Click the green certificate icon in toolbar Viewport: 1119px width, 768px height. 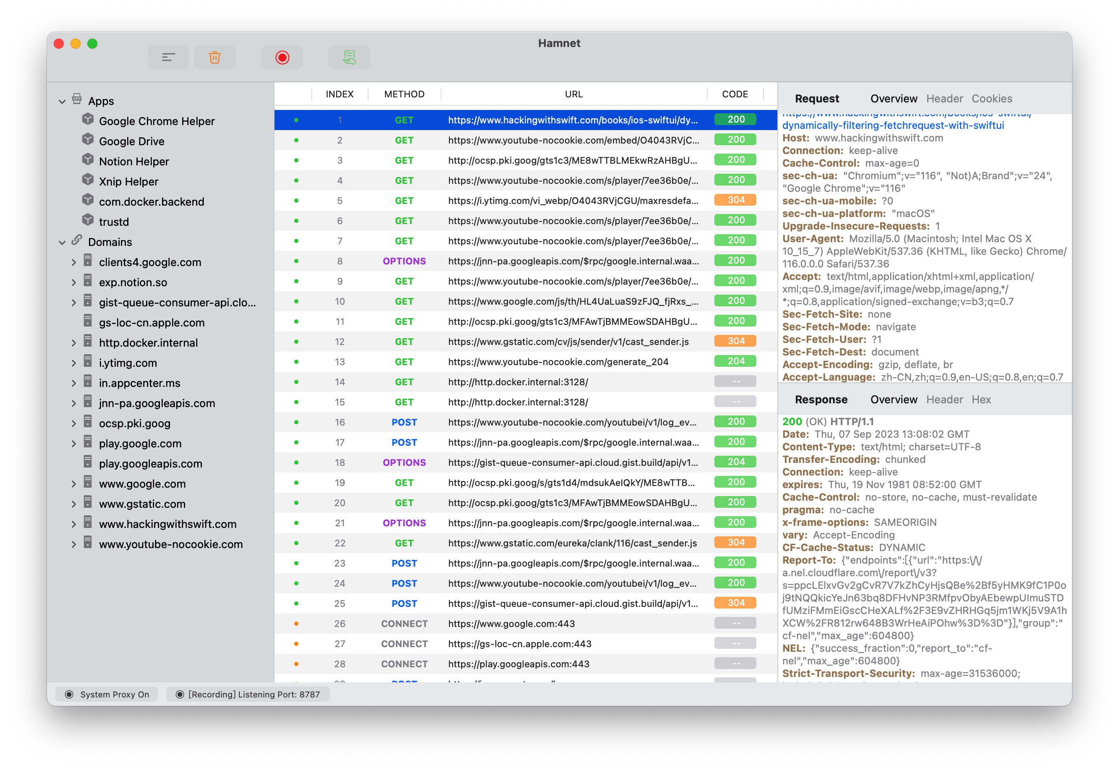[349, 57]
